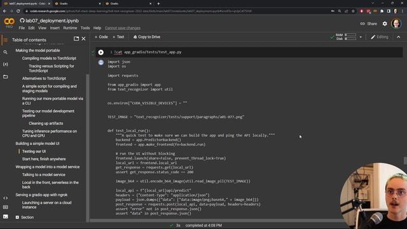Viewport: 407px width, 229px height.
Task: Open the Help menu
Action: tap(97, 28)
